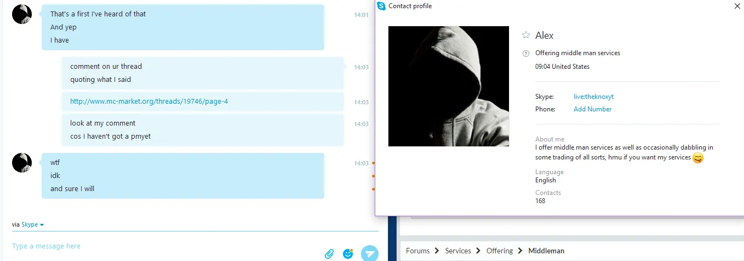The height and width of the screenshot is (261, 744).
Task: Close the Contact profile window
Action: pyautogui.click(x=737, y=6)
